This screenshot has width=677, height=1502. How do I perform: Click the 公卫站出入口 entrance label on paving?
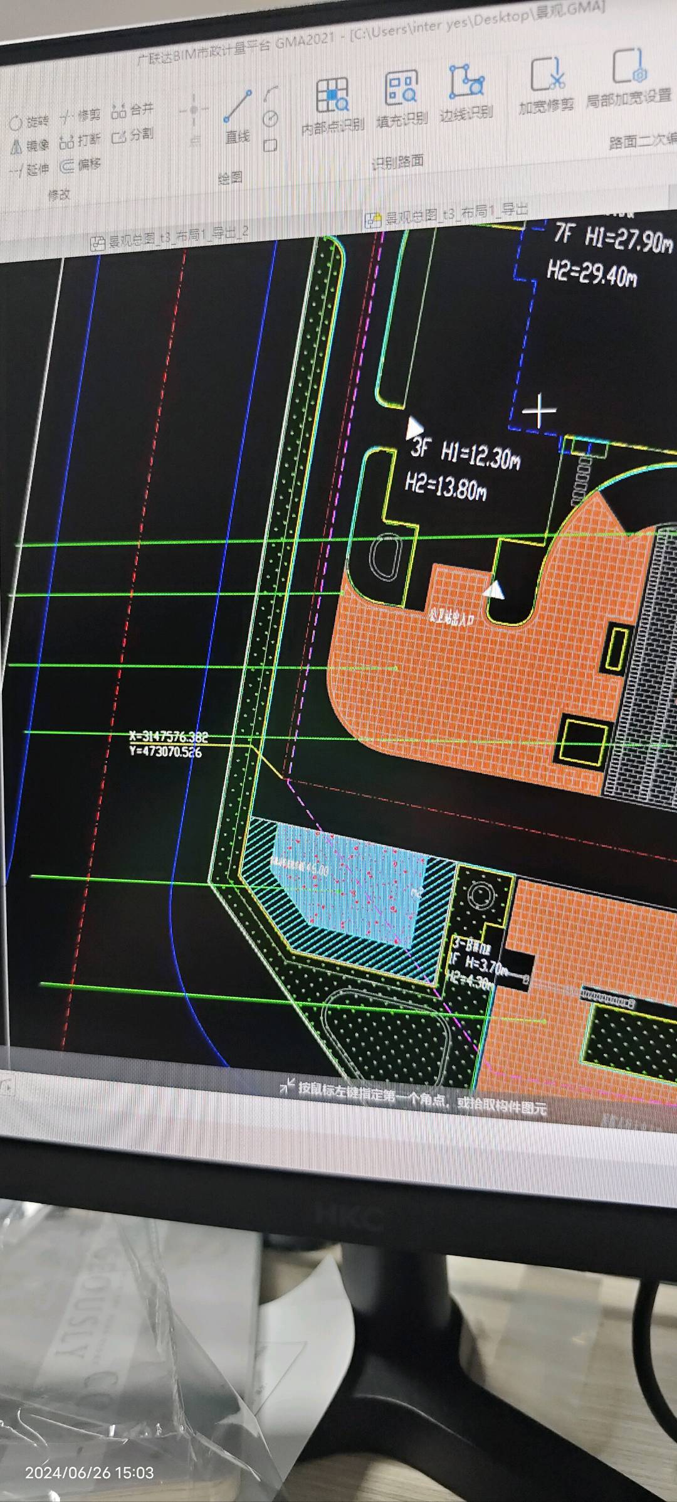(x=451, y=619)
